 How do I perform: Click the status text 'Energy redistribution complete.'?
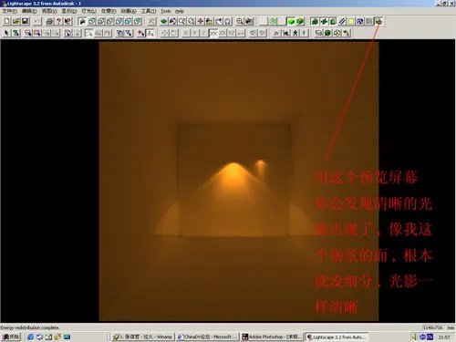point(30,327)
